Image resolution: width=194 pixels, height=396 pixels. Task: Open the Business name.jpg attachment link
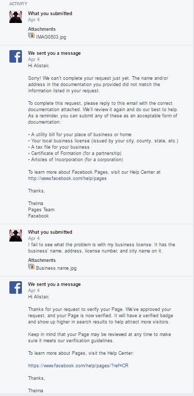click(x=56, y=268)
